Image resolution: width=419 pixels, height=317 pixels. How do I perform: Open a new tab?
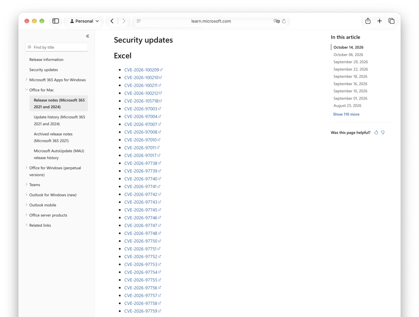[380, 21]
